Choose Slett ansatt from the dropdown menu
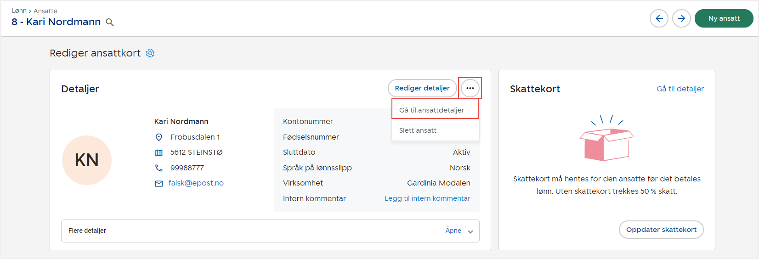The image size is (759, 259). pyautogui.click(x=418, y=130)
